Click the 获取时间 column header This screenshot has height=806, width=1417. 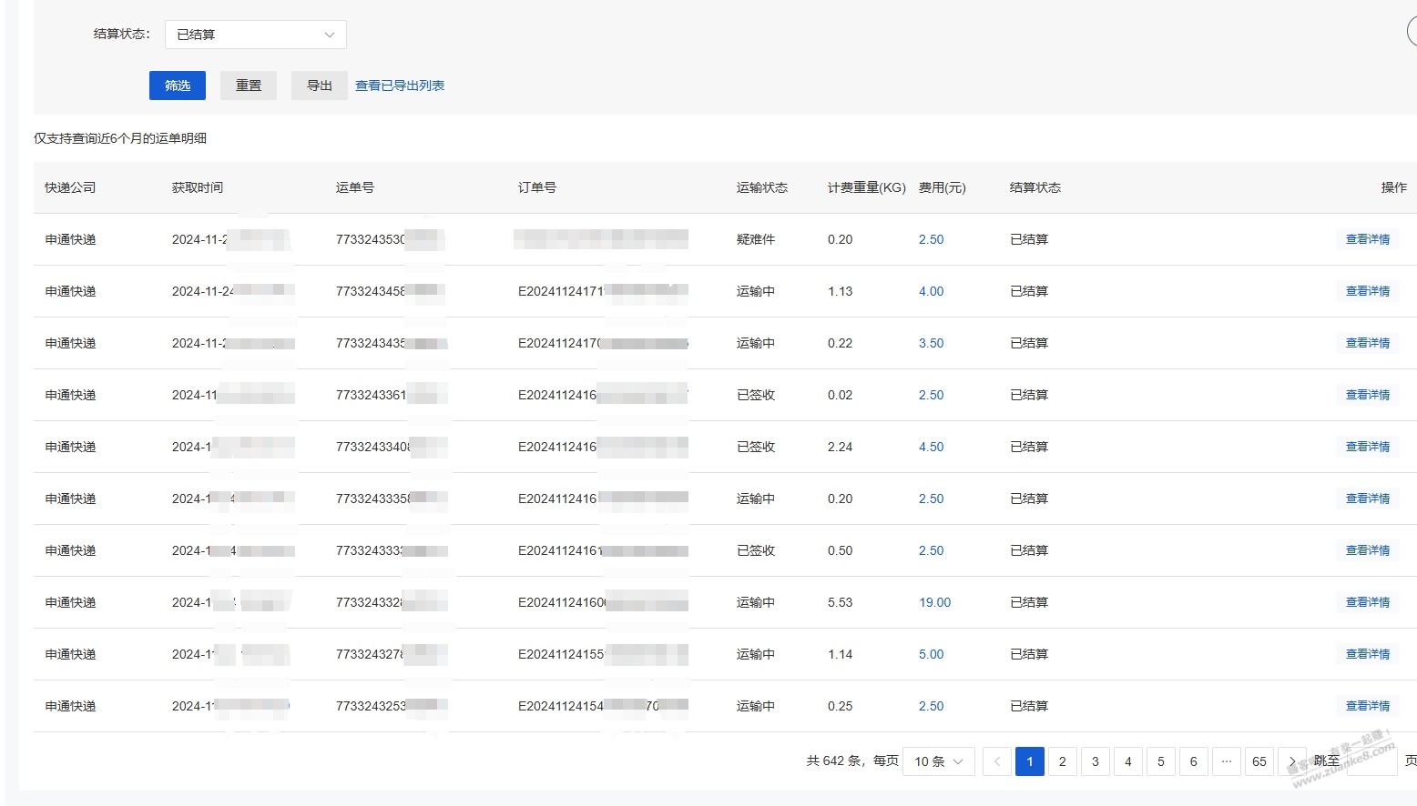pyautogui.click(x=198, y=187)
